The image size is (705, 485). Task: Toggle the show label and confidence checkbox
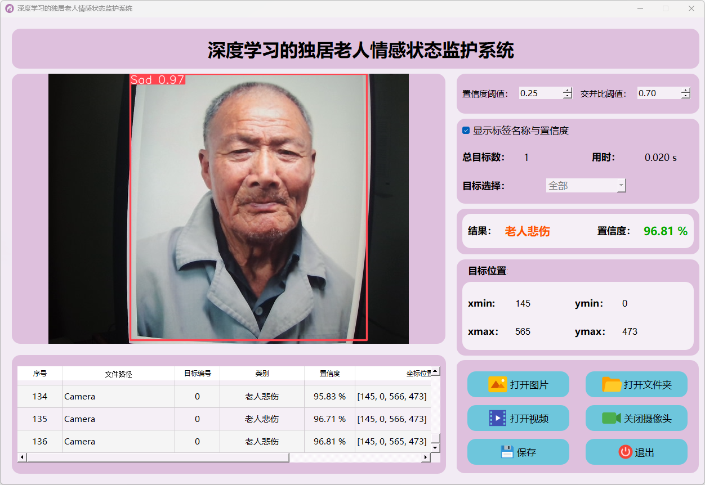(466, 131)
